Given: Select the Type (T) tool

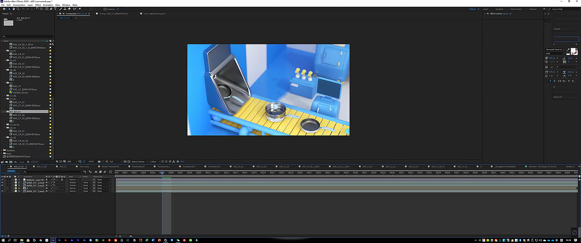Looking at the screenshot, I should (x=55, y=9).
